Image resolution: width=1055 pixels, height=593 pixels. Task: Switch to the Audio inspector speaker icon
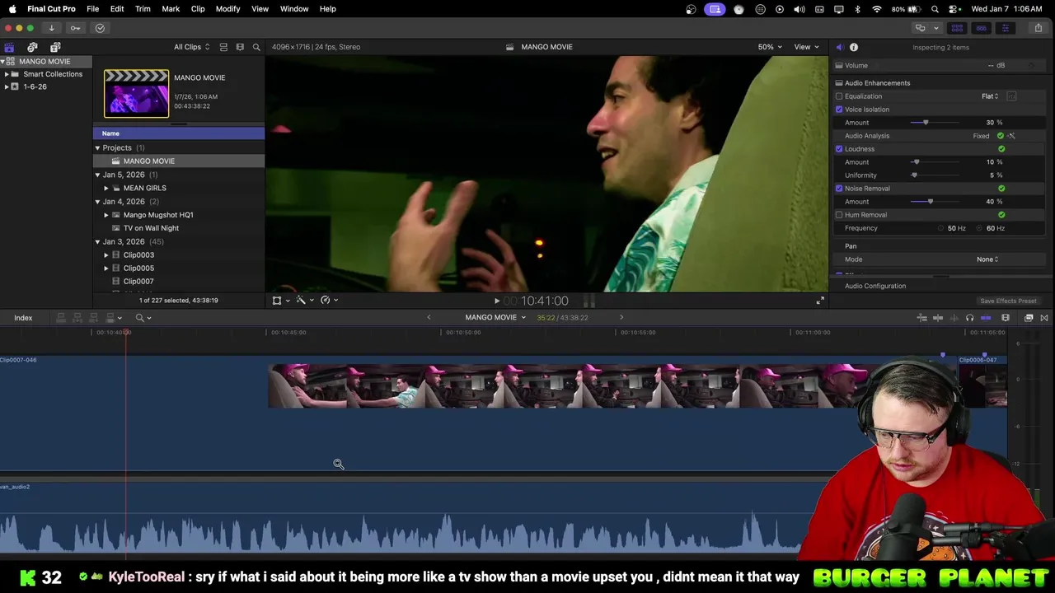tap(839, 47)
